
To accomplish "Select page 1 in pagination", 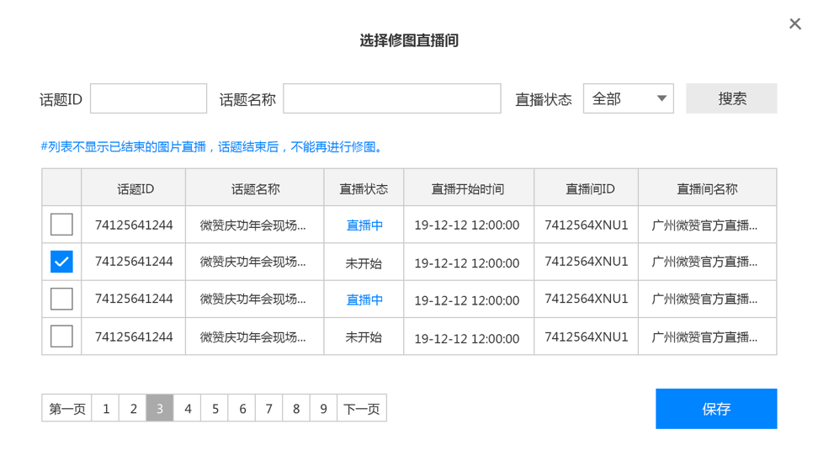I will point(106,409).
